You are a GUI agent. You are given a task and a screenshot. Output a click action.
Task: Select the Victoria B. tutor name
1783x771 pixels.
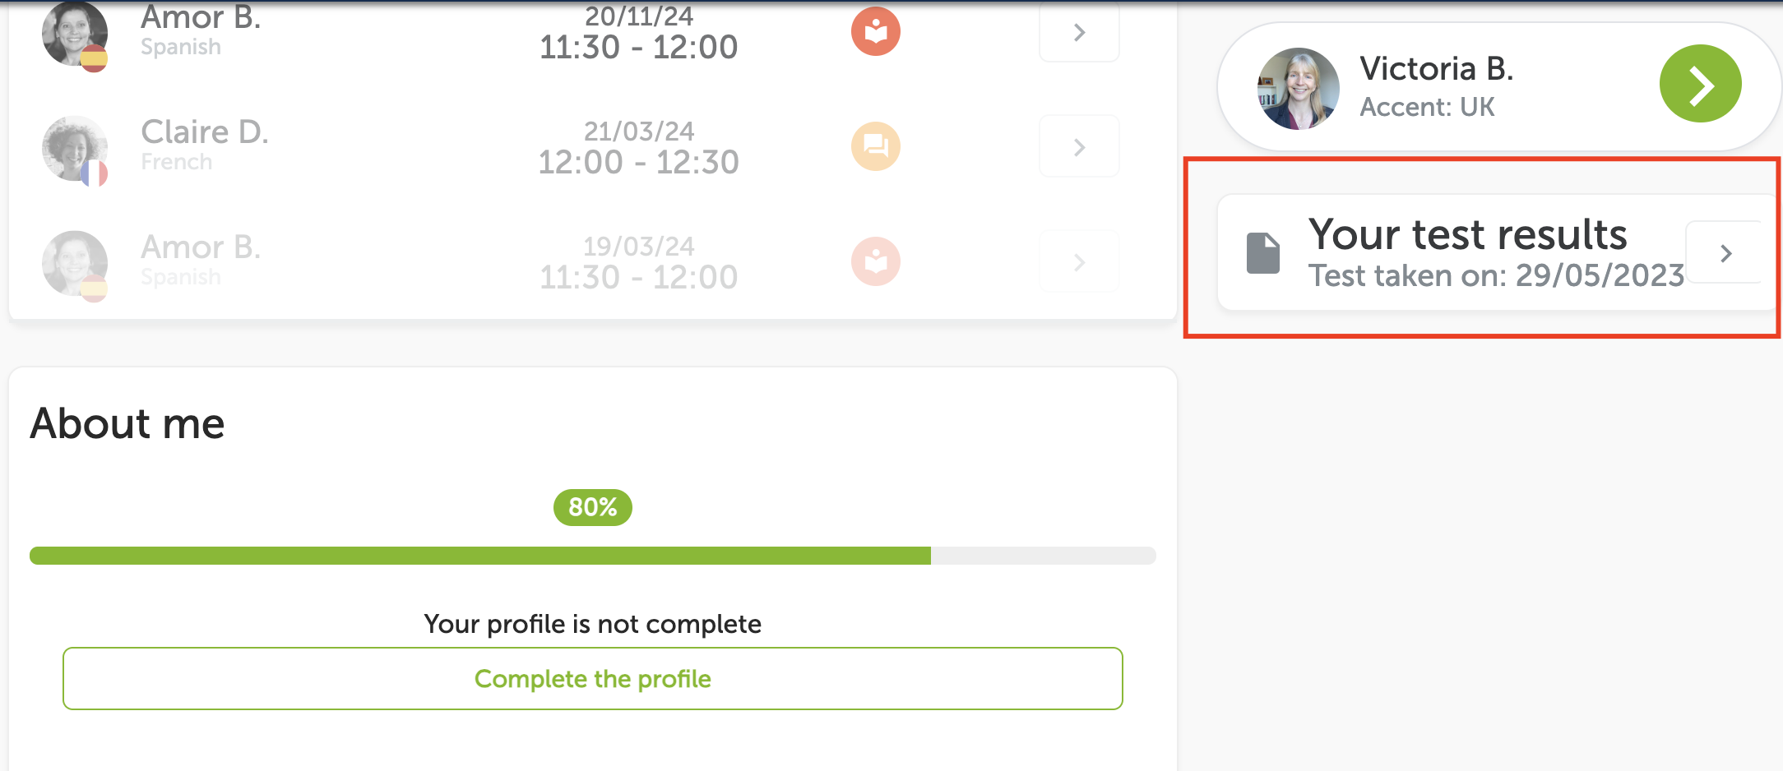(x=1436, y=69)
